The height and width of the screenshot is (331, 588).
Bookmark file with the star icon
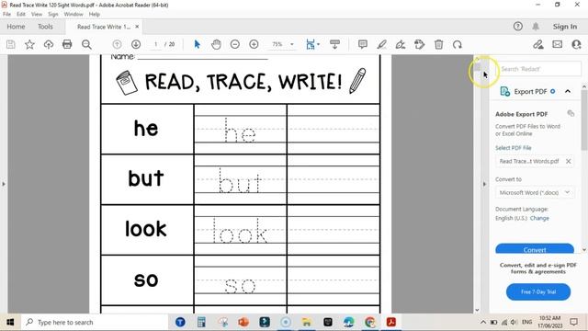tap(29, 45)
